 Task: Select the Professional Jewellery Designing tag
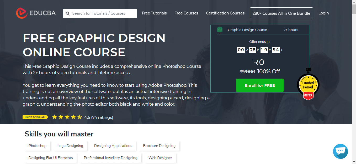click(x=111, y=158)
